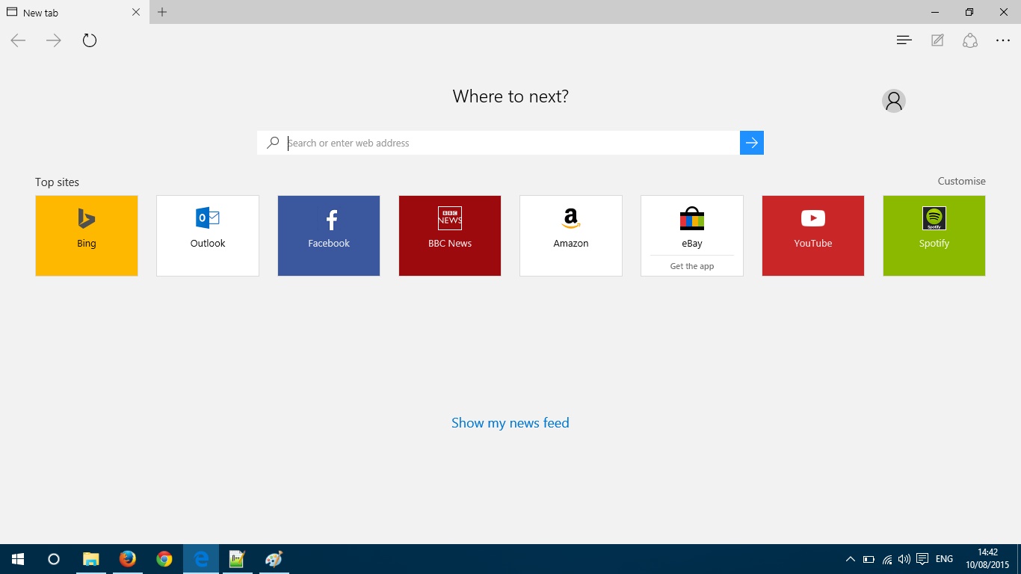The width and height of the screenshot is (1021, 574).
Task: Click the search magnifier icon
Action: tap(274, 143)
